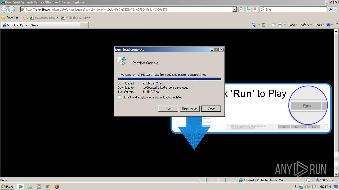Click the Open Folder button
The height and width of the screenshot is (190, 339).
point(190,108)
